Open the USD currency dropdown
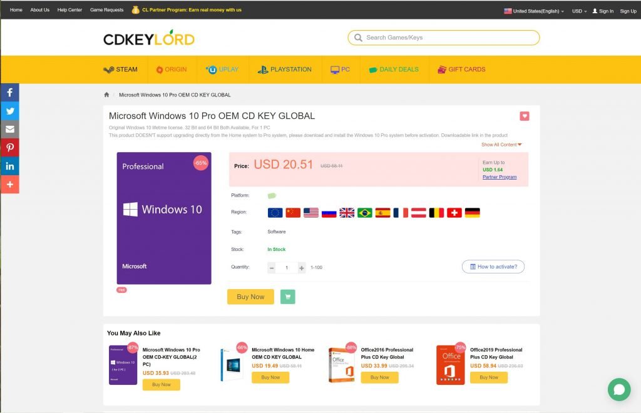This screenshot has width=641, height=413. (579, 11)
